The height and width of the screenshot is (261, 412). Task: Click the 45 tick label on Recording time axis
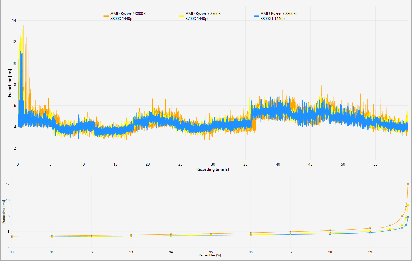pos(310,164)
